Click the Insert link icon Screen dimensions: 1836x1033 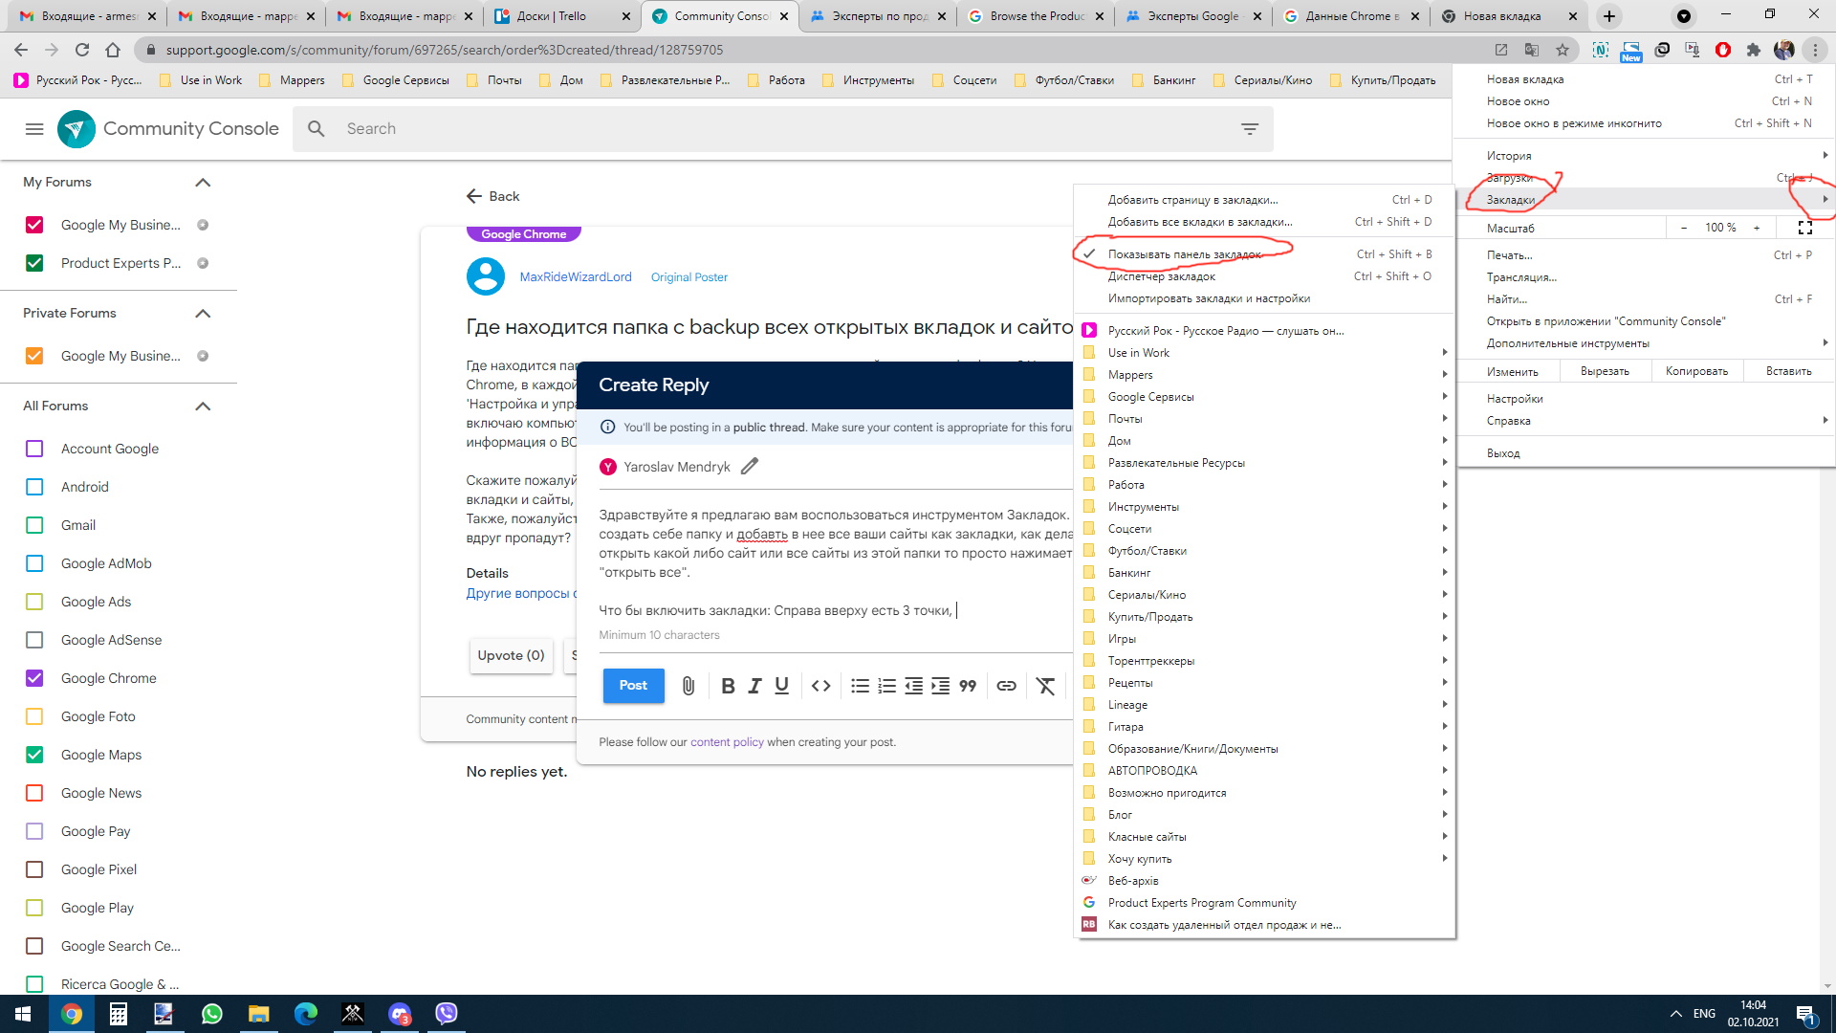point(1008,685)
